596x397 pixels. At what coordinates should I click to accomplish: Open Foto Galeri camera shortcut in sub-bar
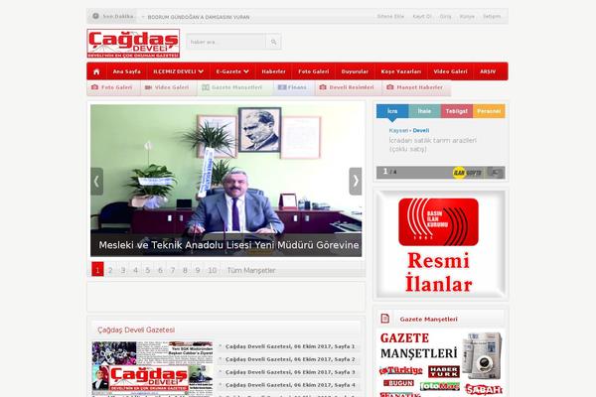(112, 87)
